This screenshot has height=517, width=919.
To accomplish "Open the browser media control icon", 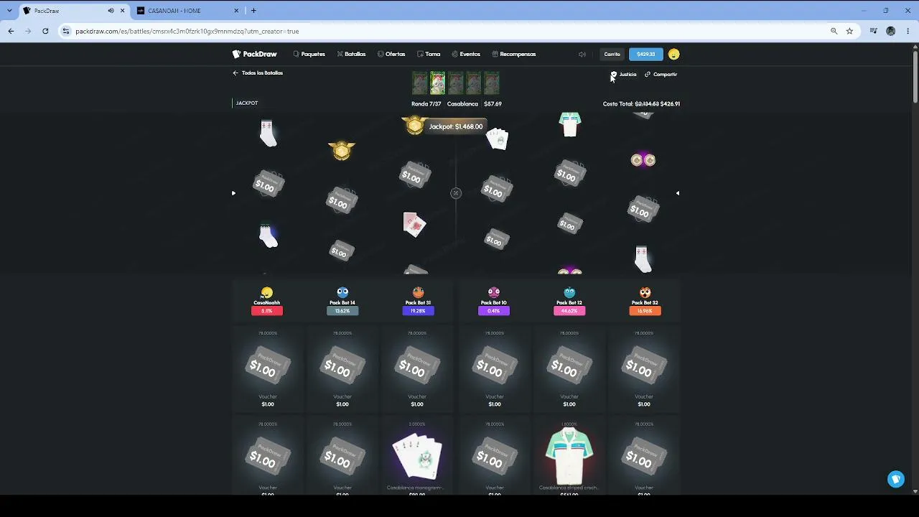I will point(874,31).
